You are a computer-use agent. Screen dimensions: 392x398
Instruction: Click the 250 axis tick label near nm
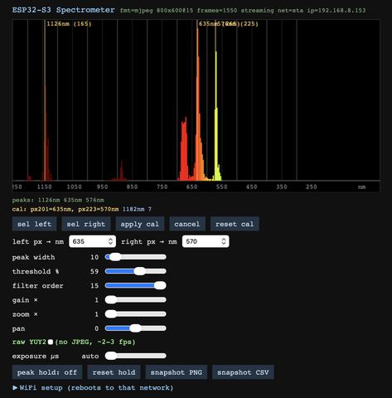coord(312,187)
